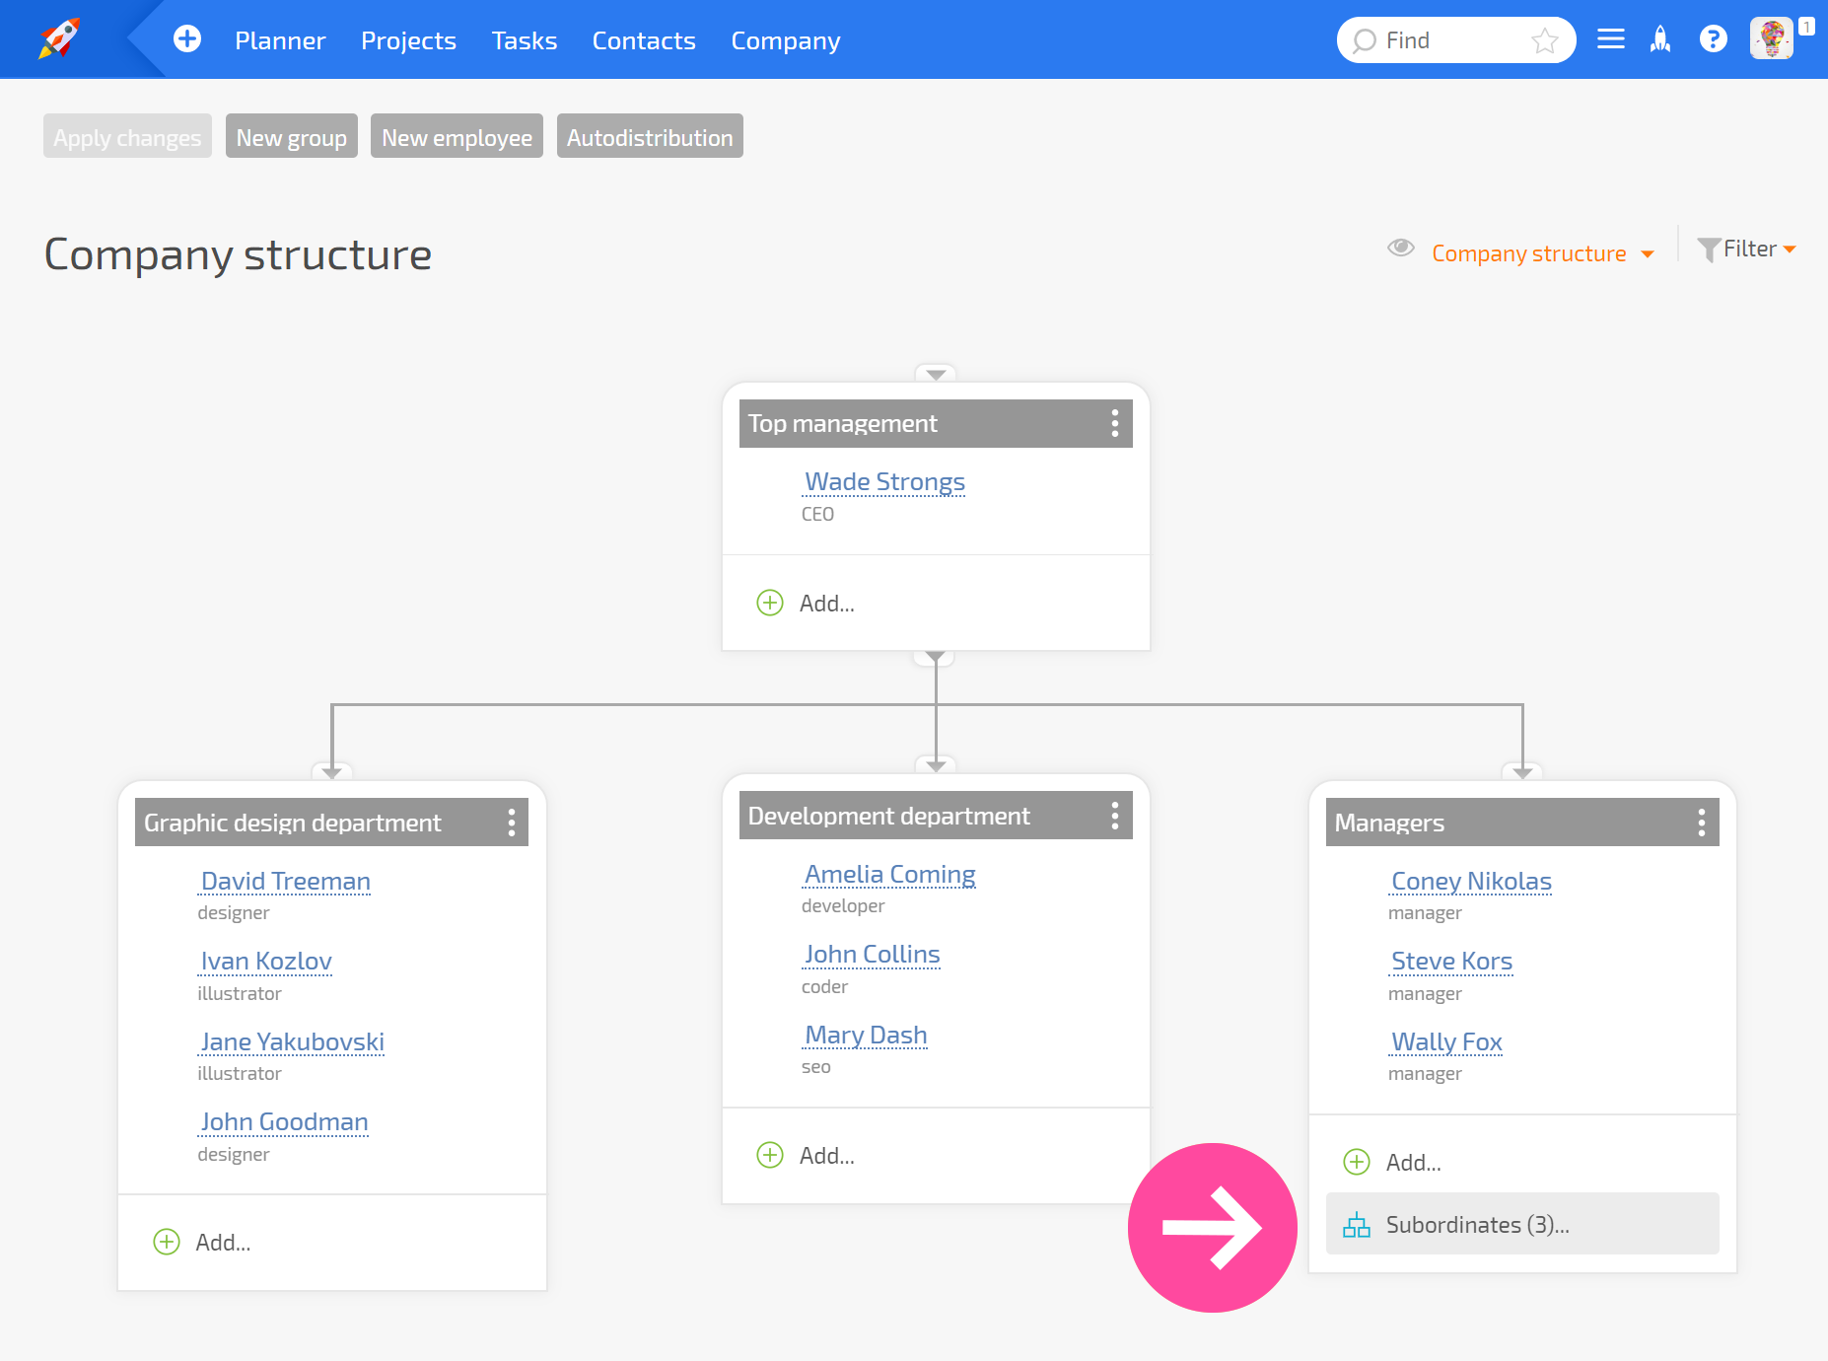
Task: Open Ivan Kozlov employee link
Action: 266,961
